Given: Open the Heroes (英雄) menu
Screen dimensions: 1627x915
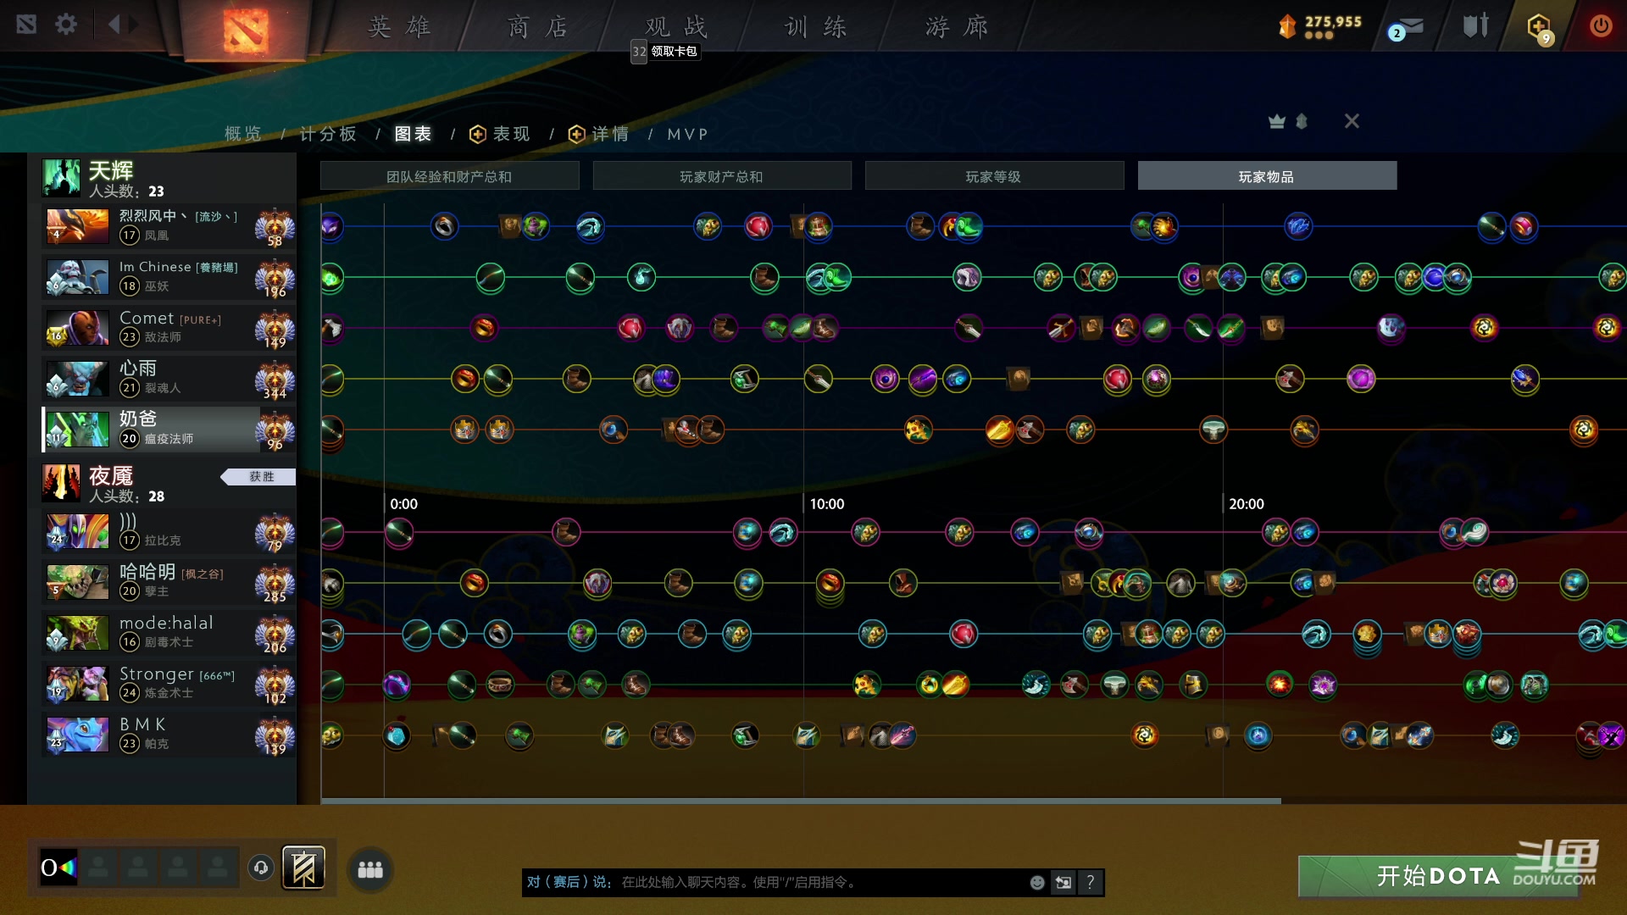Looking at the screenshot, I should (399, 27).
